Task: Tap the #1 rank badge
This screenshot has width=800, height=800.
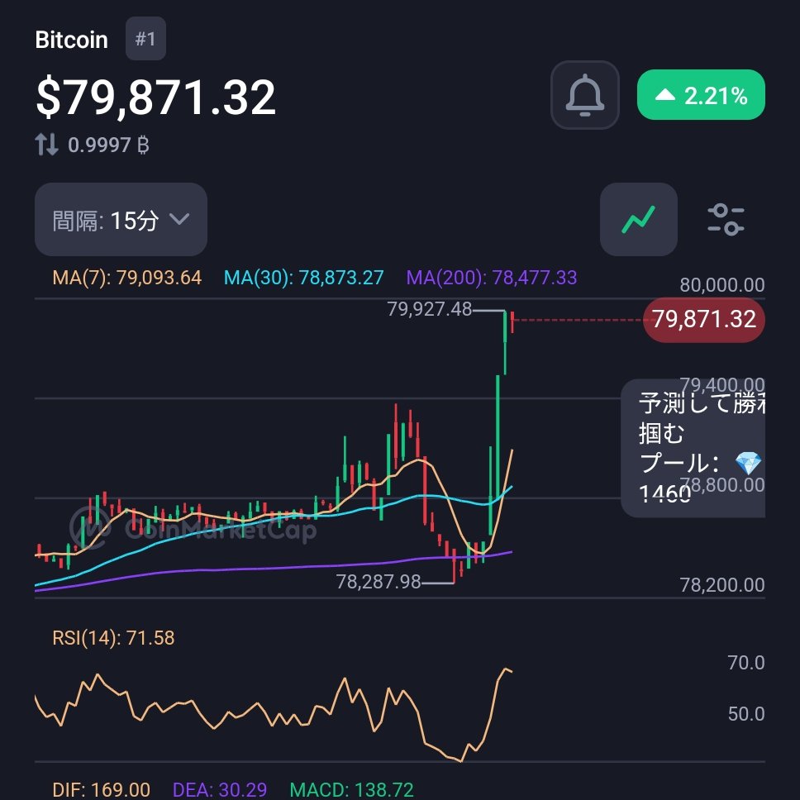Action: click(x=145, y=39)
